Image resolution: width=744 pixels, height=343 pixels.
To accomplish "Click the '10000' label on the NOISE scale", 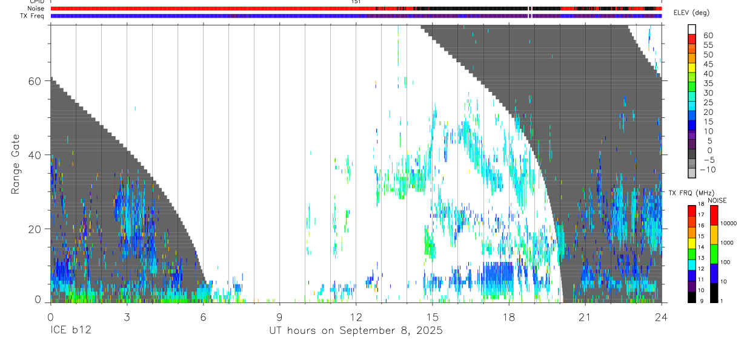I will (729, 224).
